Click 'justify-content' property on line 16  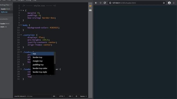pos(37,42)
